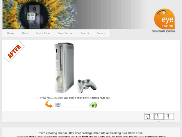Click the eye frame logo

coord(164,19)
